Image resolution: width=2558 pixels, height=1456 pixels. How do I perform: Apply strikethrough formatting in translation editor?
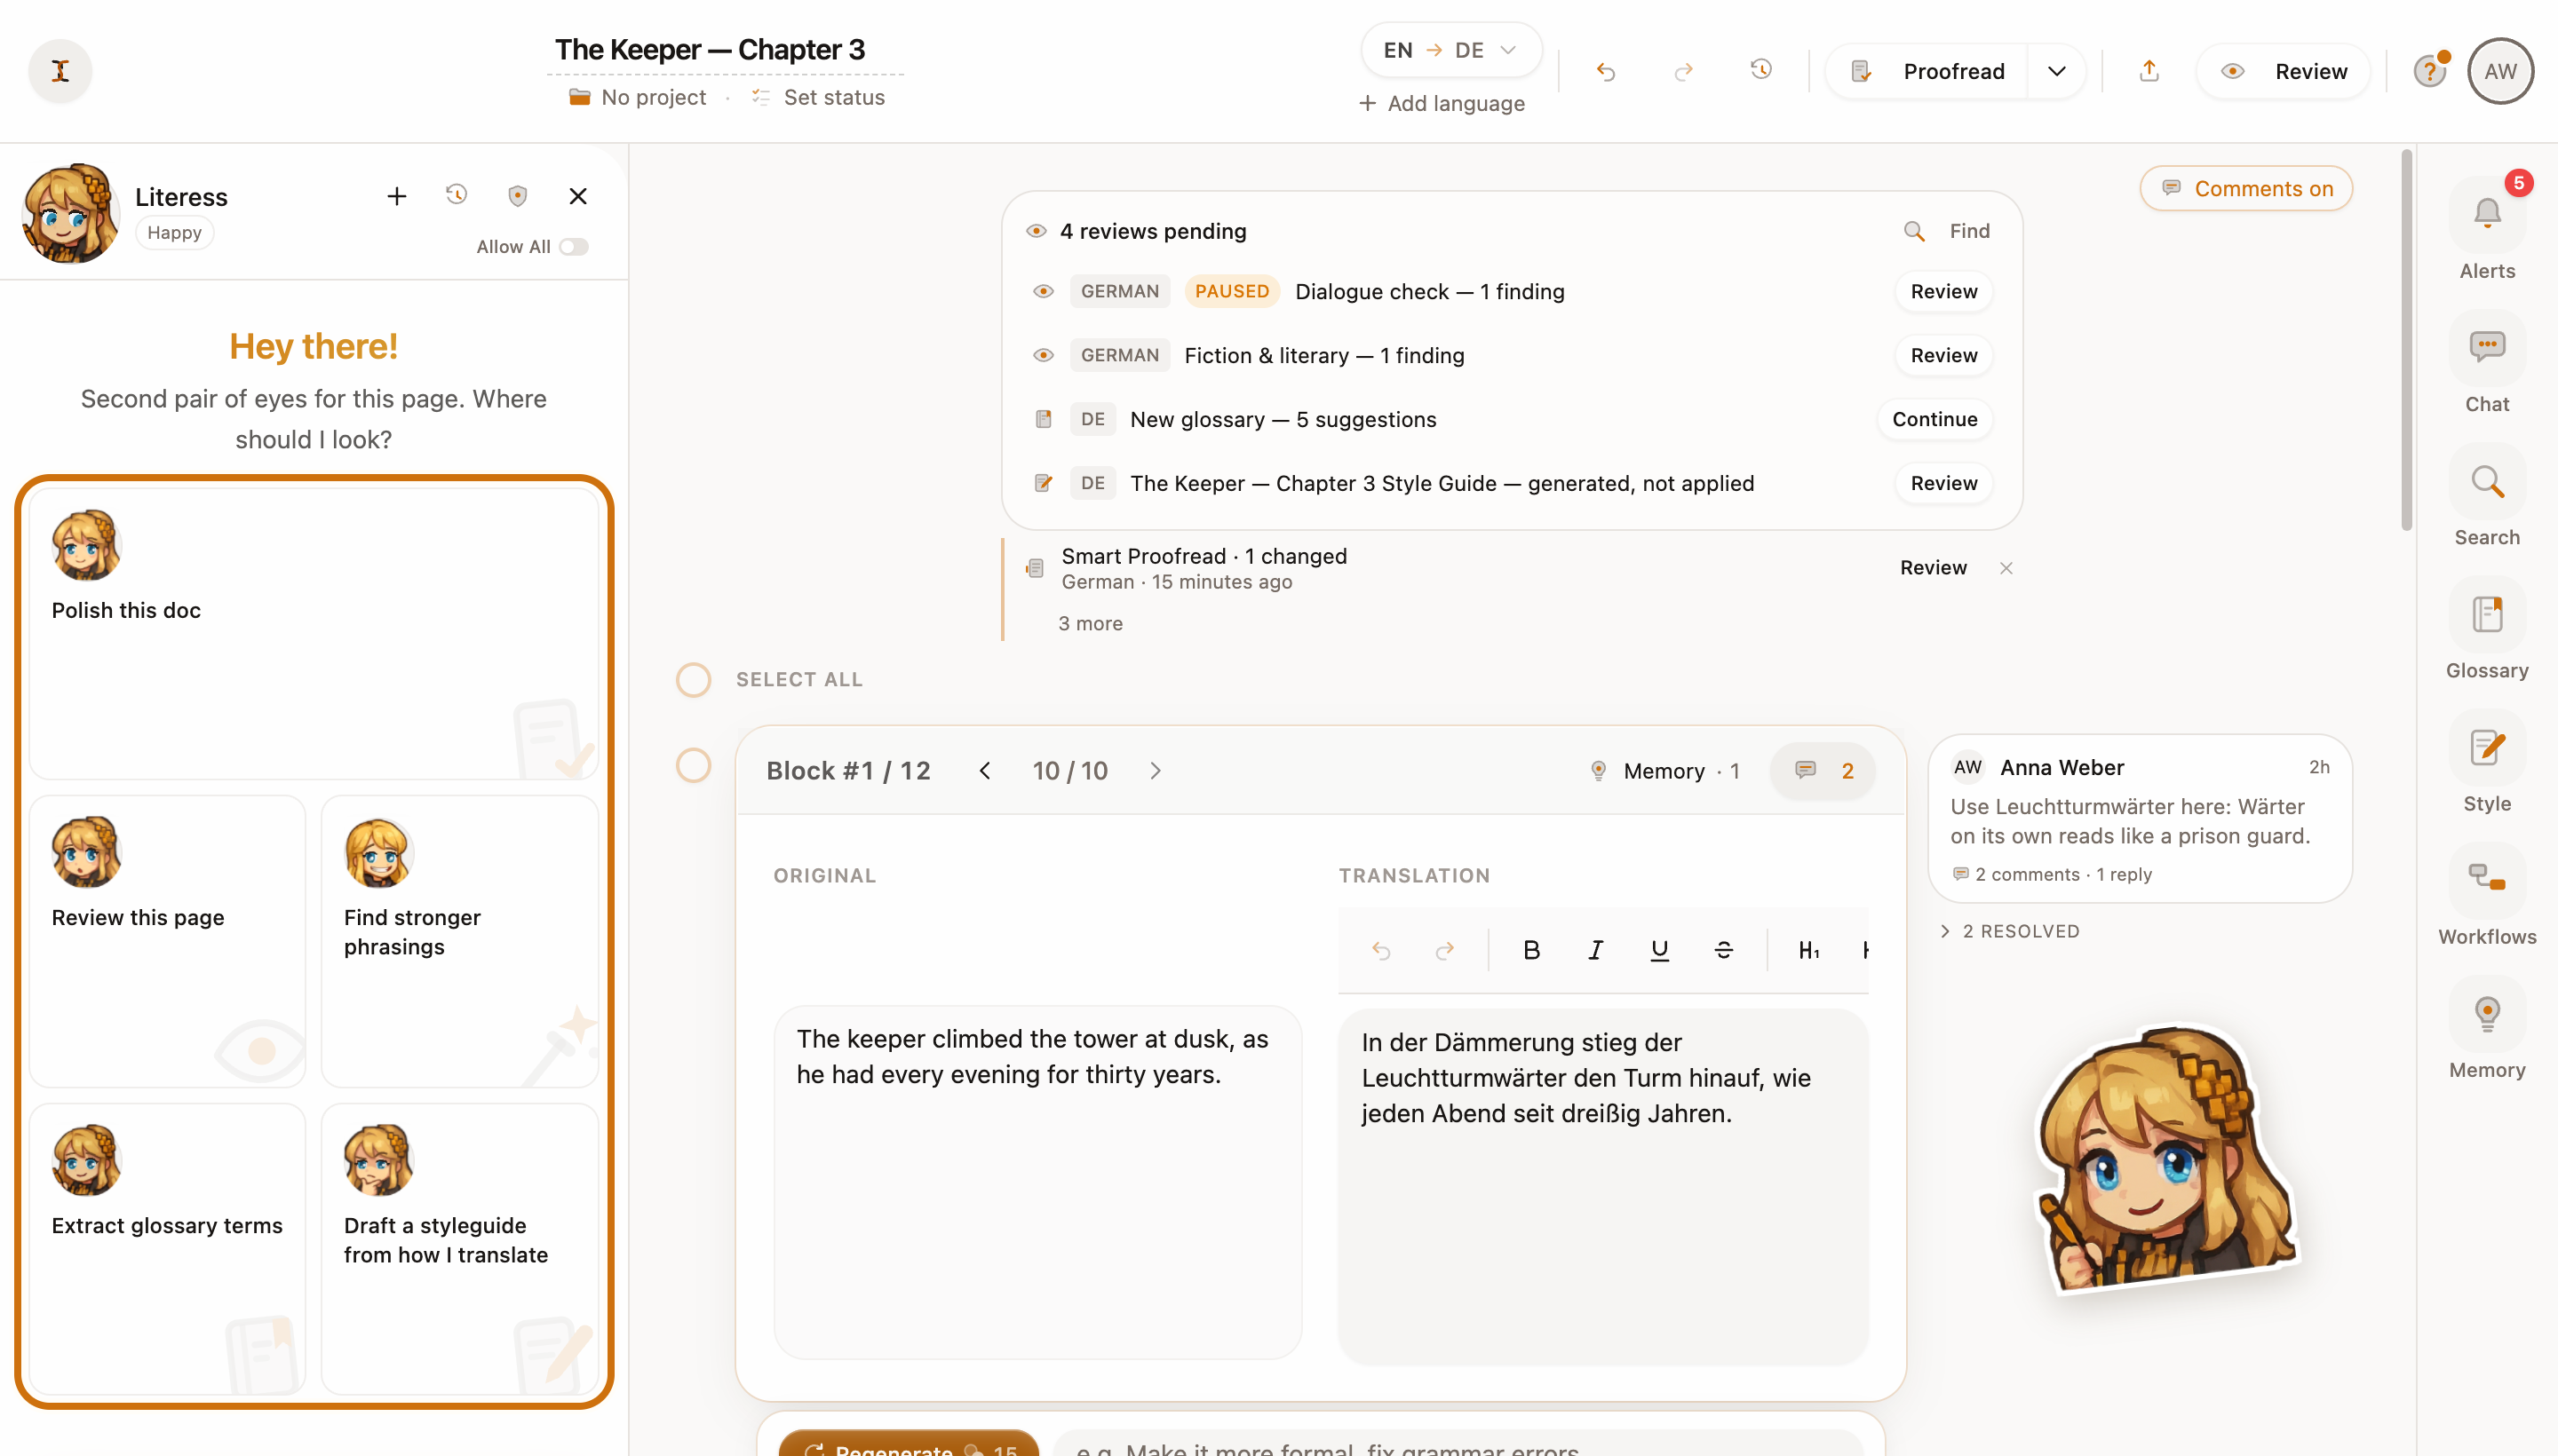1723,950
